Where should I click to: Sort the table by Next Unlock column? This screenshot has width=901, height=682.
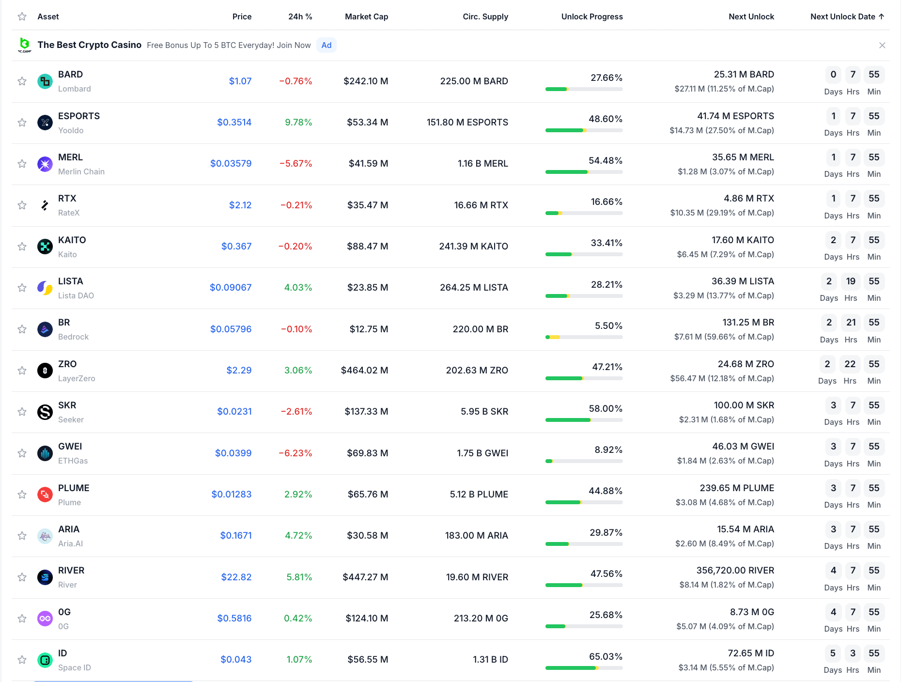(751, 16)
